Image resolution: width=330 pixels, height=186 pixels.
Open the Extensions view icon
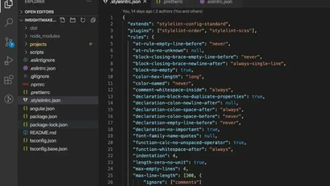[9, 80]
